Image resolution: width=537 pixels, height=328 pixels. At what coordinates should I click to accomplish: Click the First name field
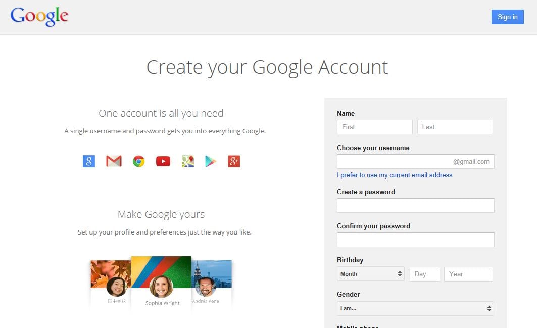click(x=375, y=127)
